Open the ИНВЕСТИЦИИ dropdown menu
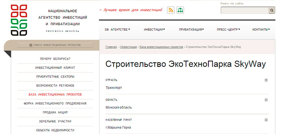This screenshot has width=284, height=134. [x=154, y=30]
